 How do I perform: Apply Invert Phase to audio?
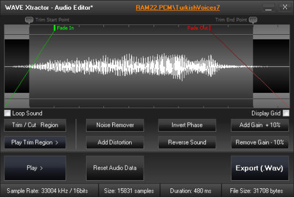point(187,125)
